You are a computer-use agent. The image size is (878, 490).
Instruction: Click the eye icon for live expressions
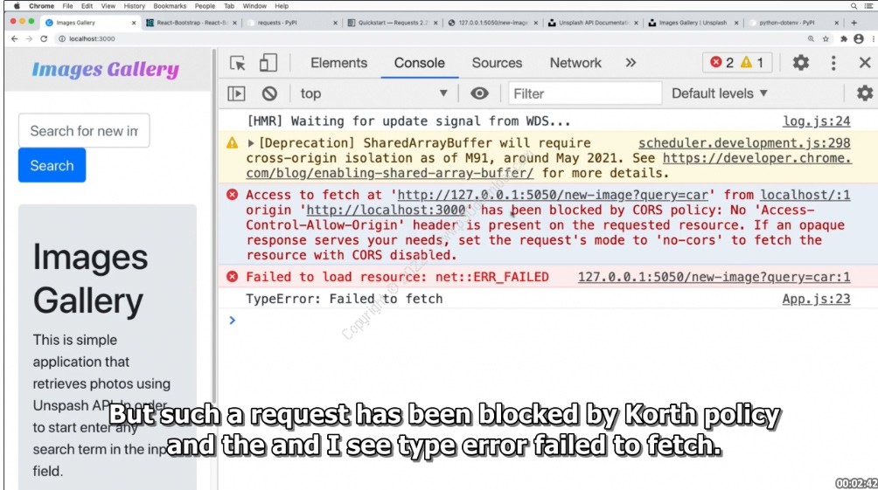(479, 93)
